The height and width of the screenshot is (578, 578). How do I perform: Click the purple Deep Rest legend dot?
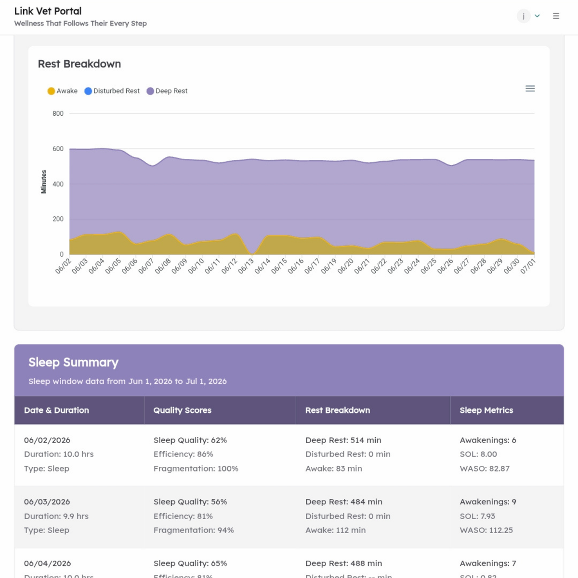tap(150, 91)
